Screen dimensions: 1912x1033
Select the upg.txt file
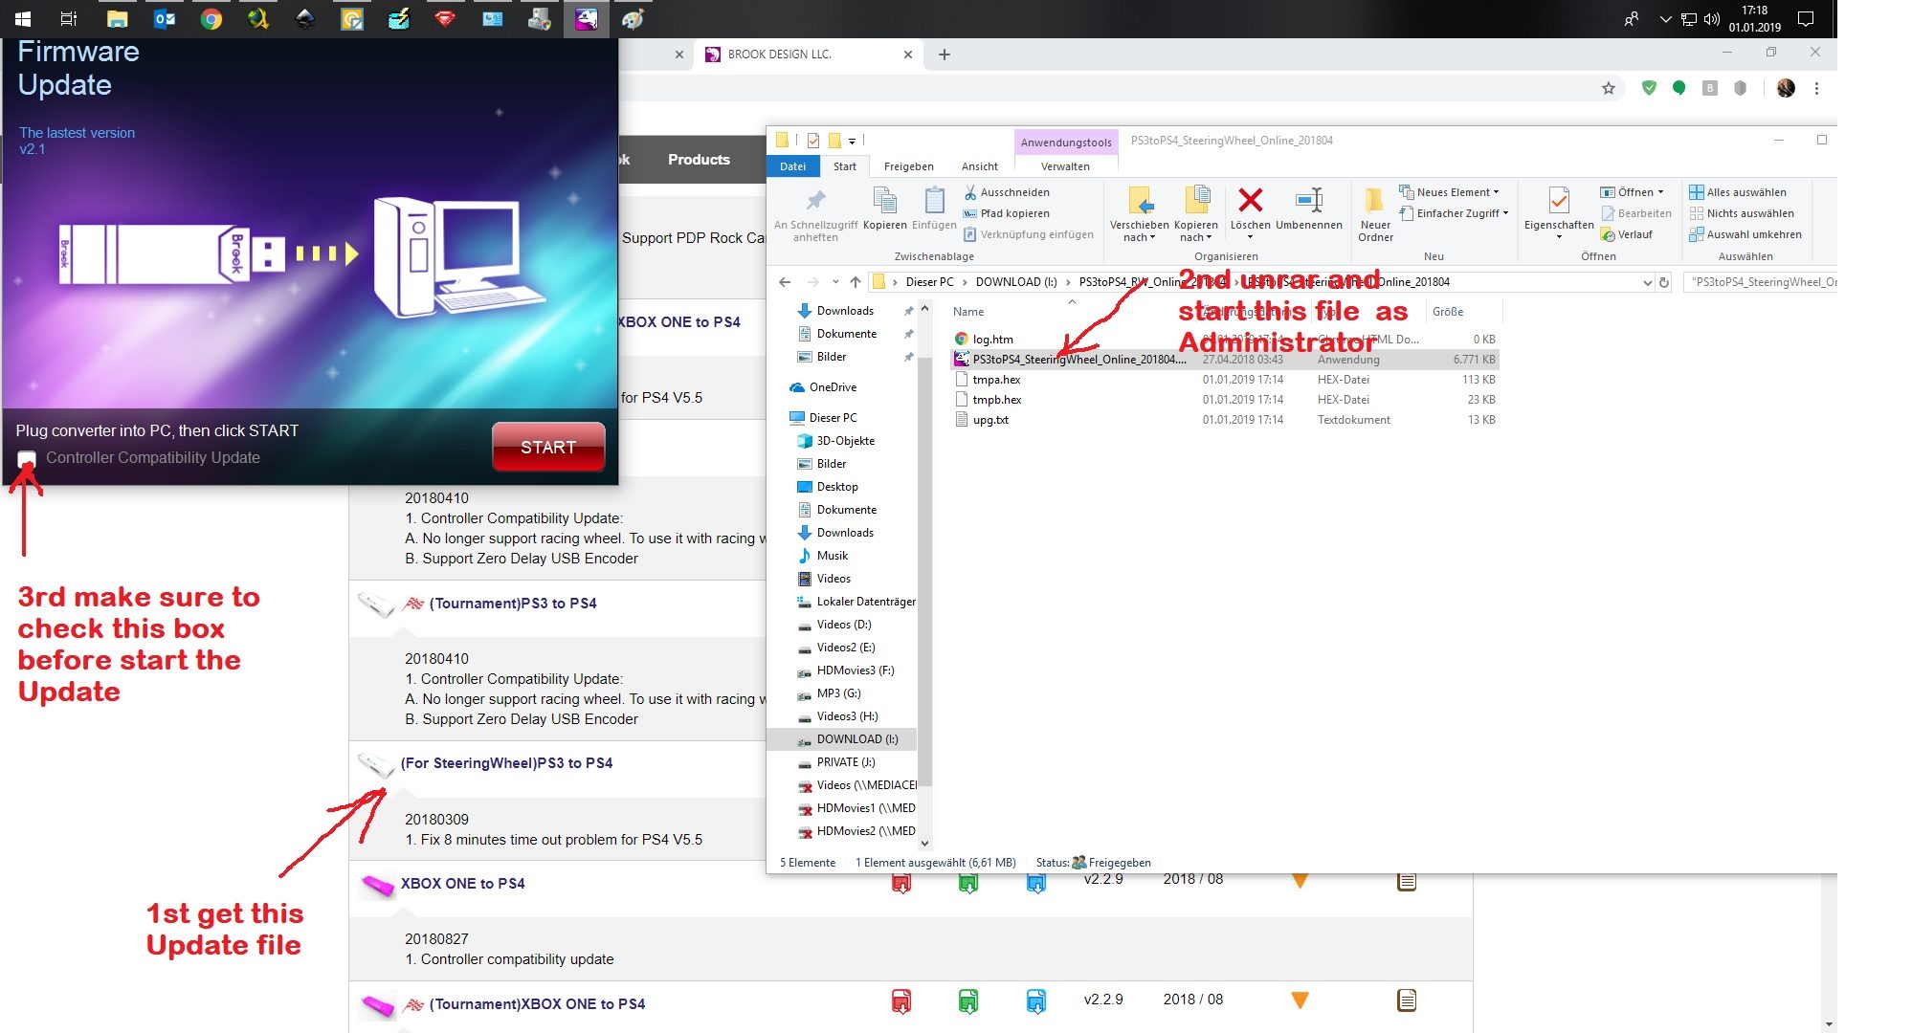click(990, 420)
